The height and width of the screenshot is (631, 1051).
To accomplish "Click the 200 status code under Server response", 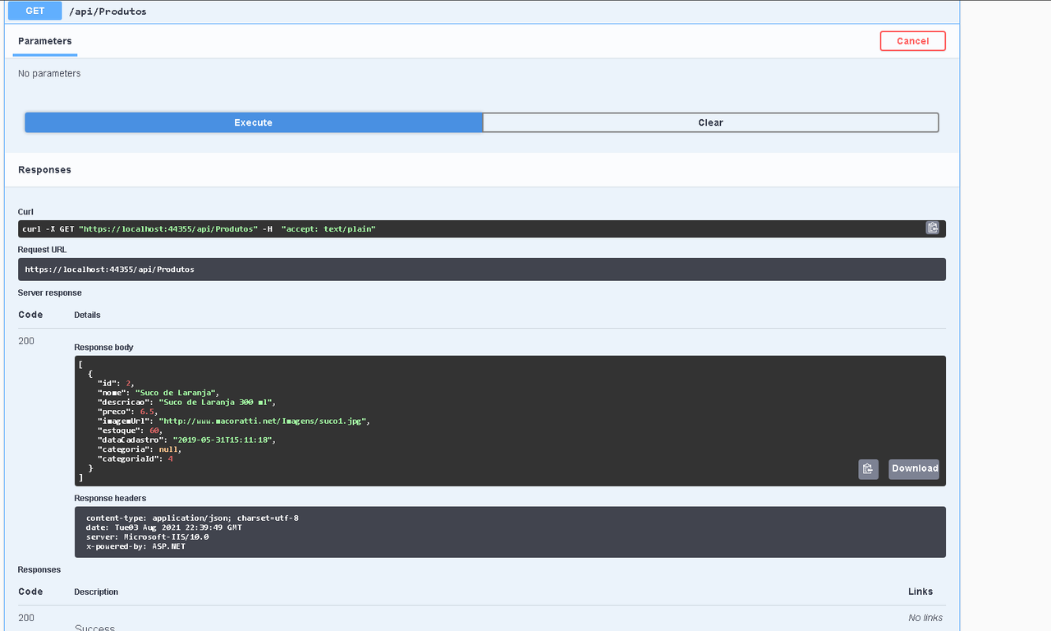I will tap(25, 340).
